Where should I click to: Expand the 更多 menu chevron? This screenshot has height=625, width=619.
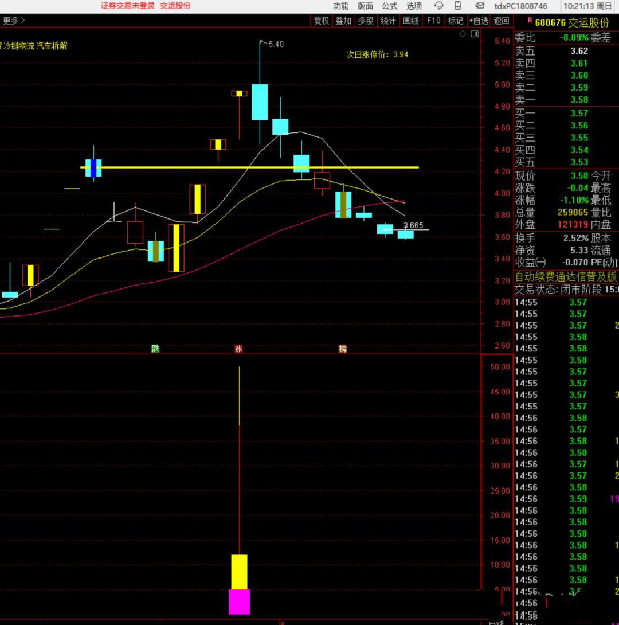pyautogui.click(x=22, y=21)
